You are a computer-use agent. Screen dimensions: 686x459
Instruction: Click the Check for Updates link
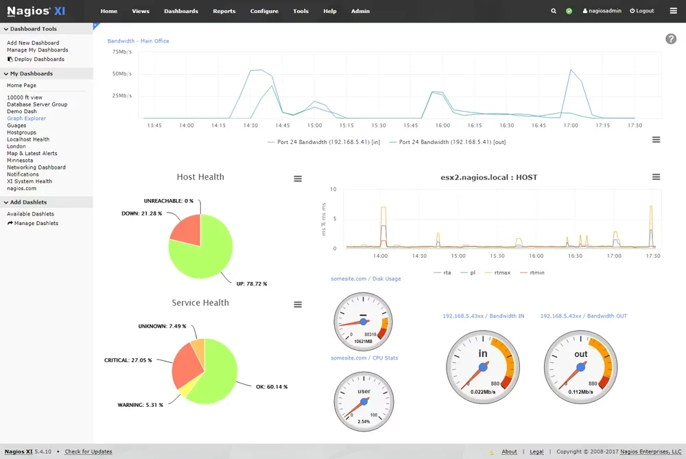(88, 451)
